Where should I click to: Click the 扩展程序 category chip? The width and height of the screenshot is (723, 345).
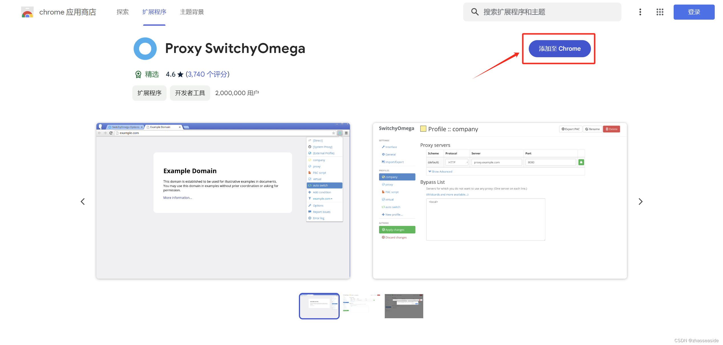[x=149, y=93]
